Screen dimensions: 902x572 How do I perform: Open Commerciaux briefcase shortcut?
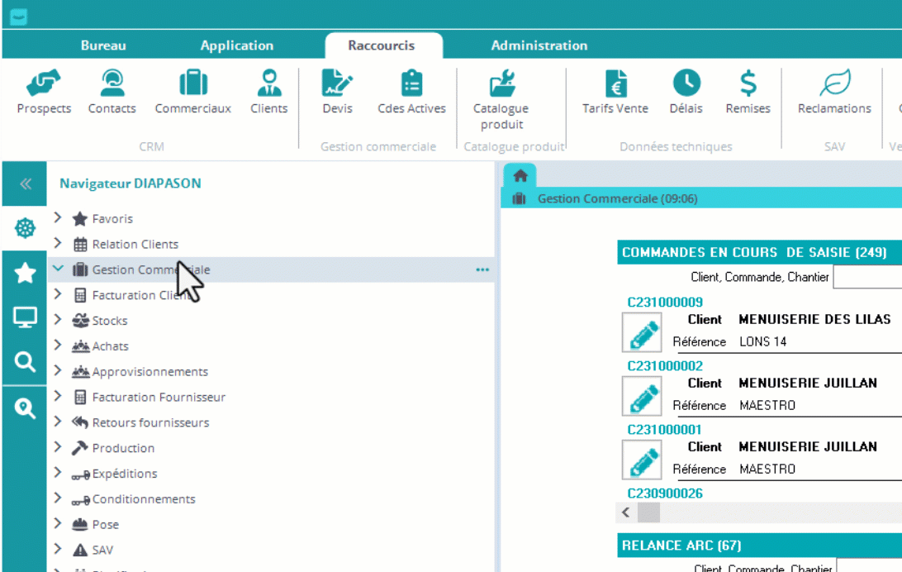pyautogui.click(x=192, y=83)
